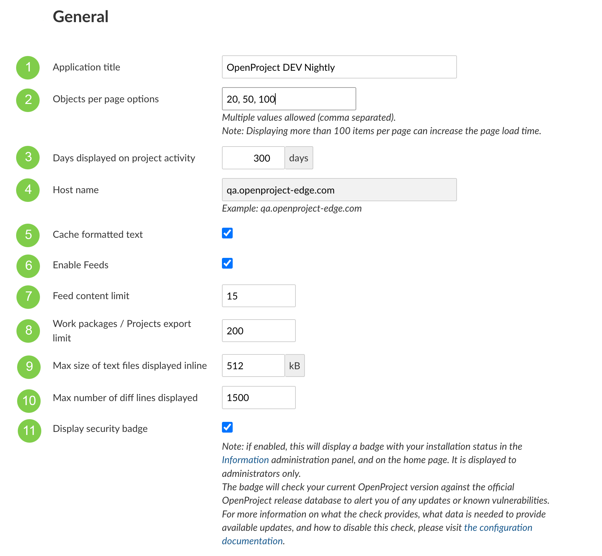Open the Information administration panel link

click(245, 460)
